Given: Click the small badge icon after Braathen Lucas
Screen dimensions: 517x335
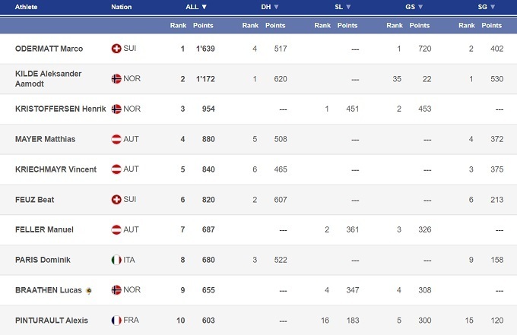Looking at the screenshot, I should coord(89,290).
